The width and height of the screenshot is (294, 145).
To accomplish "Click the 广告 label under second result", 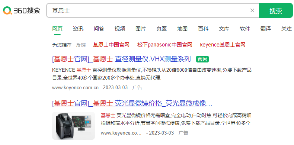I will point(183,133).
